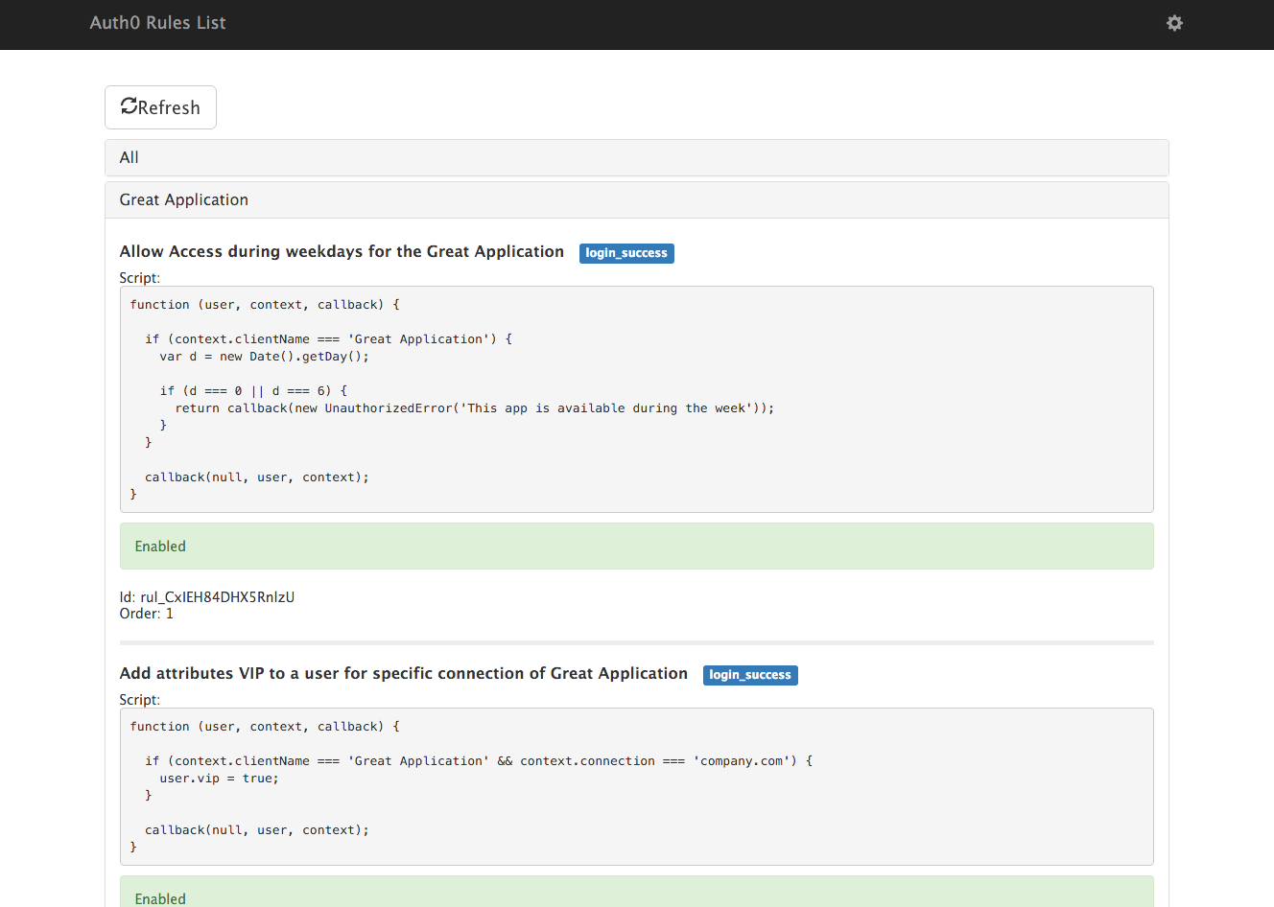Click login_success badge beside the VIP rule
The width and height of the screenshot is (1274, 907).
pyautogui.click(x=750, y=675)
